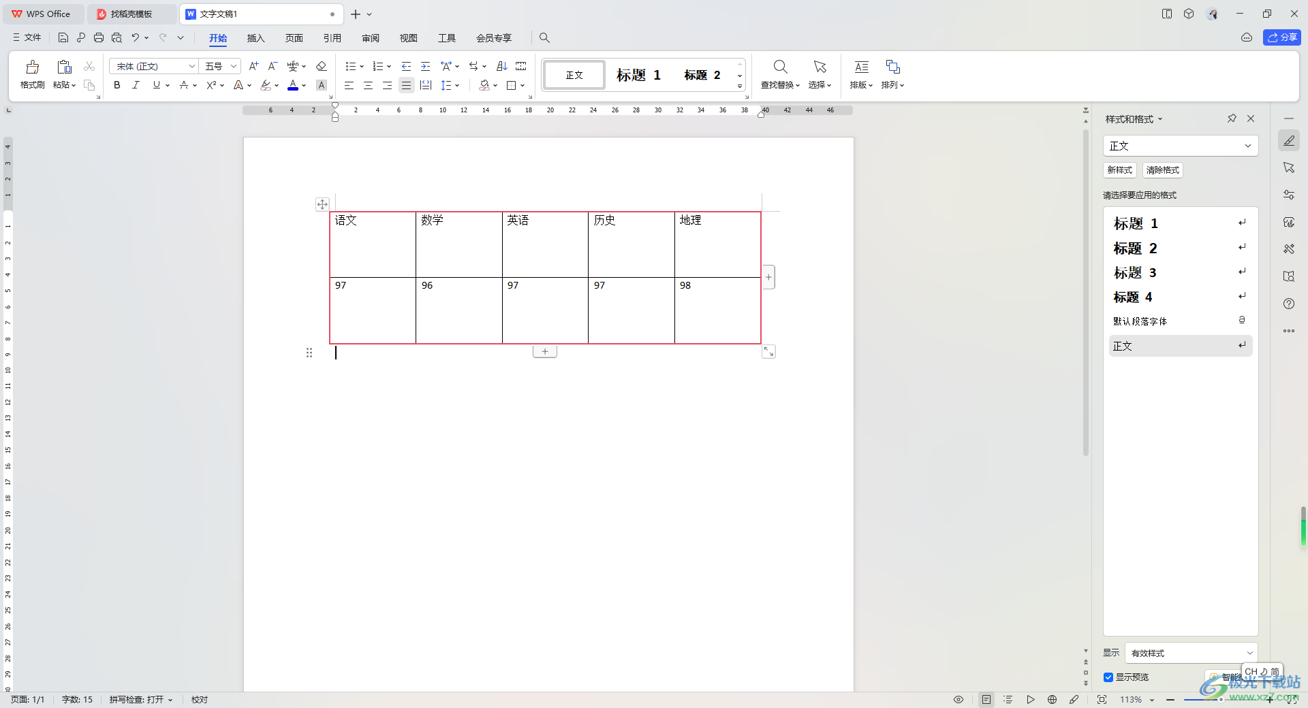
Task: Click the table move handle icon
Action: coord(322,204)
